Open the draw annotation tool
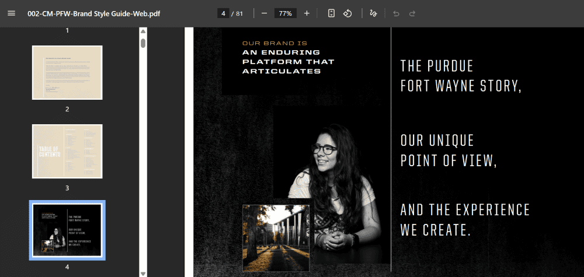This screenshot has width=584, height=277. coord(373,13)
